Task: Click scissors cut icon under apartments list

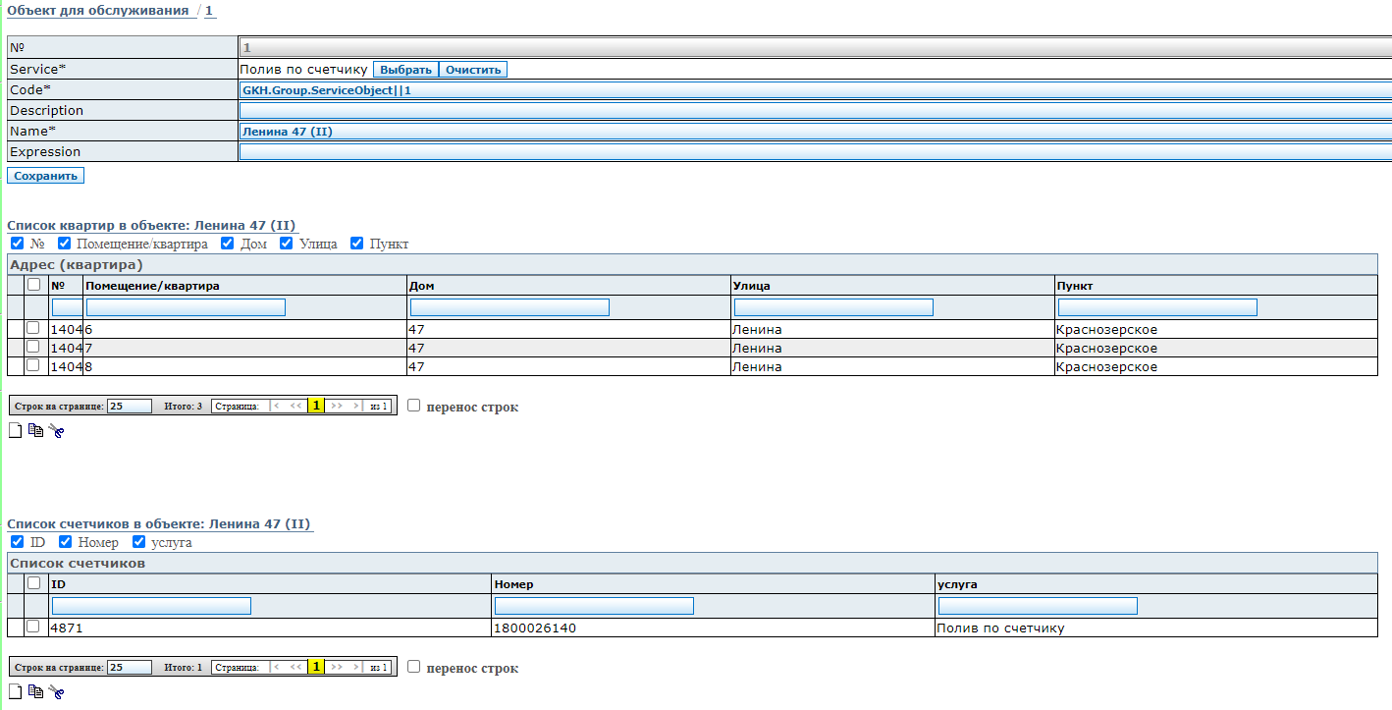Action: pyautogui.click(x=56, y=431)
